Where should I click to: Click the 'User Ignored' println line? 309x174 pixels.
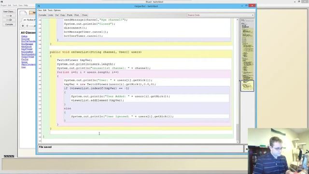pos(122,116)
